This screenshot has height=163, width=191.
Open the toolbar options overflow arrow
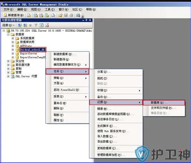83,17
